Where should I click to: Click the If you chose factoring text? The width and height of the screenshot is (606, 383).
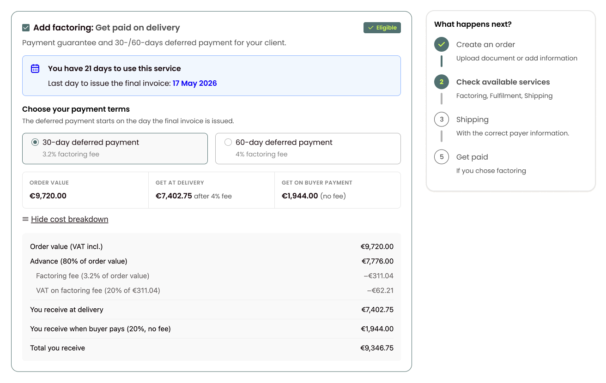pyautogui.click(x=491, y=171)
